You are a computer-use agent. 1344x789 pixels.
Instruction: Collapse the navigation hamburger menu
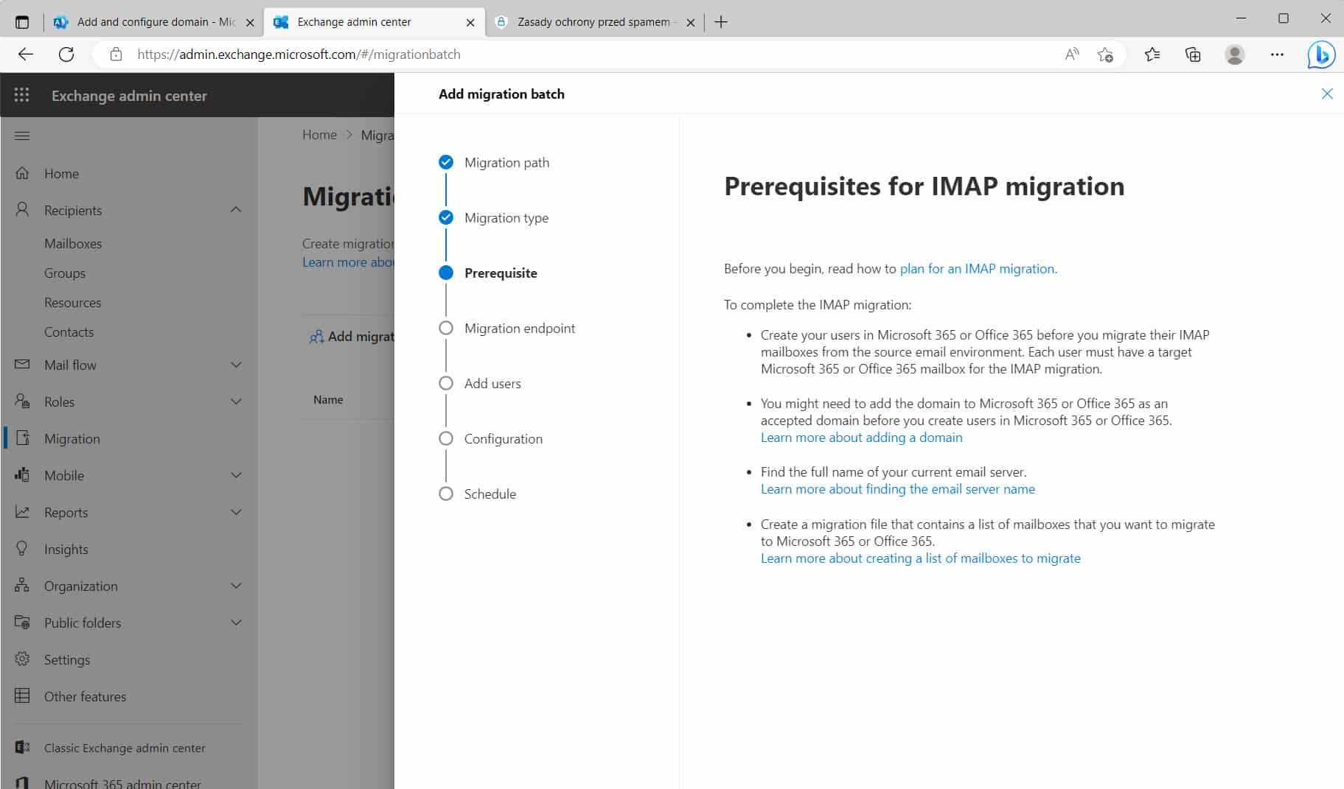pos(22,136)
